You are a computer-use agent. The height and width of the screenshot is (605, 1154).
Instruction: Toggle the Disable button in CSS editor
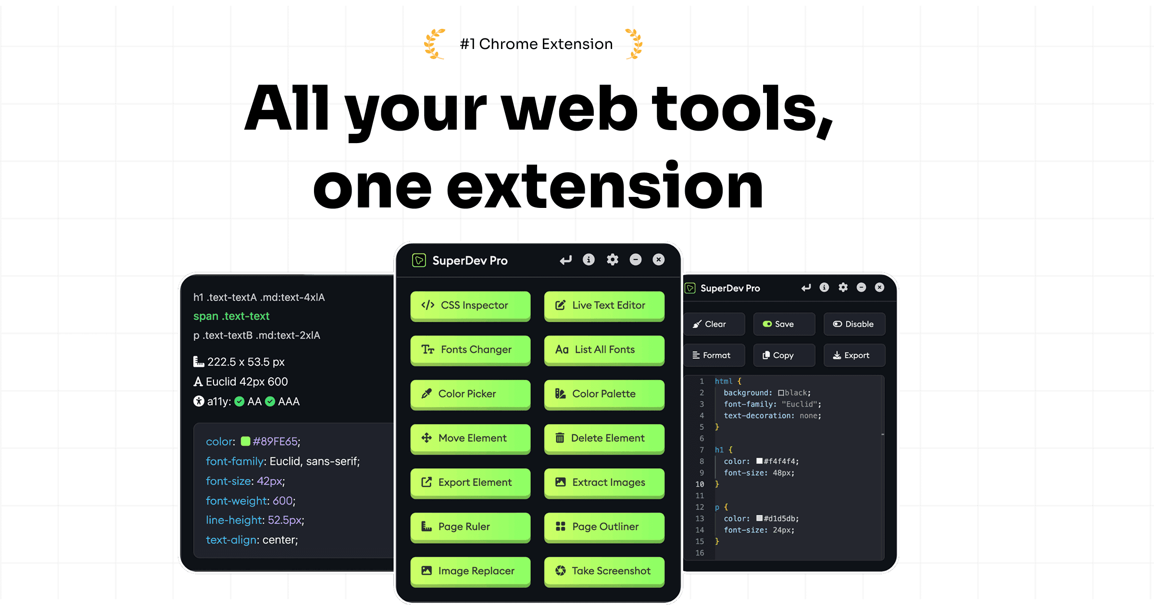click(854, 324)
